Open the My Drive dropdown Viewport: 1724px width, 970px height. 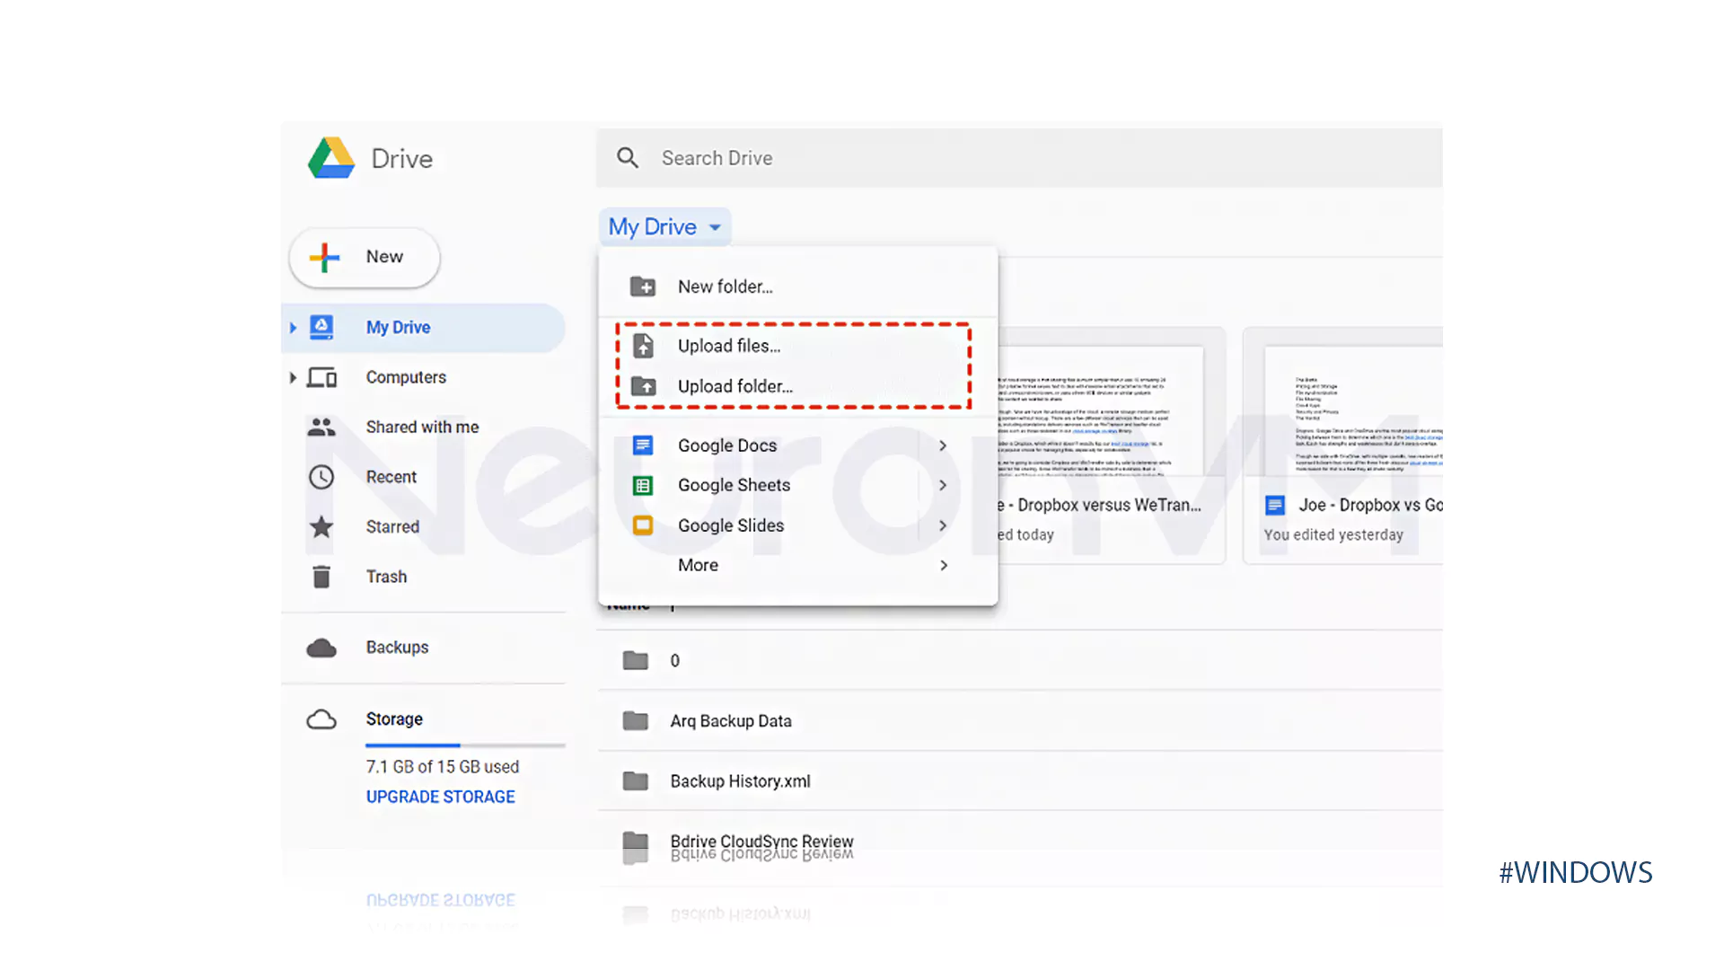pyautogui.click(x=664, y=225)
